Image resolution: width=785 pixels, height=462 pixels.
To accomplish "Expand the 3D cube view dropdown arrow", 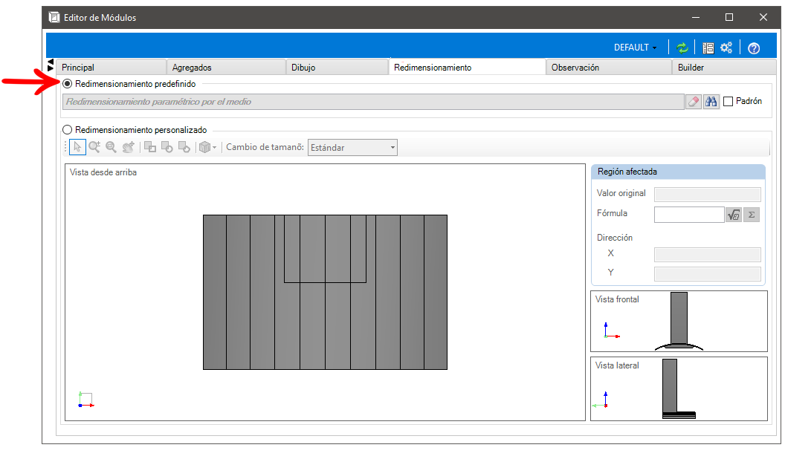I will [x=214, y=148].
